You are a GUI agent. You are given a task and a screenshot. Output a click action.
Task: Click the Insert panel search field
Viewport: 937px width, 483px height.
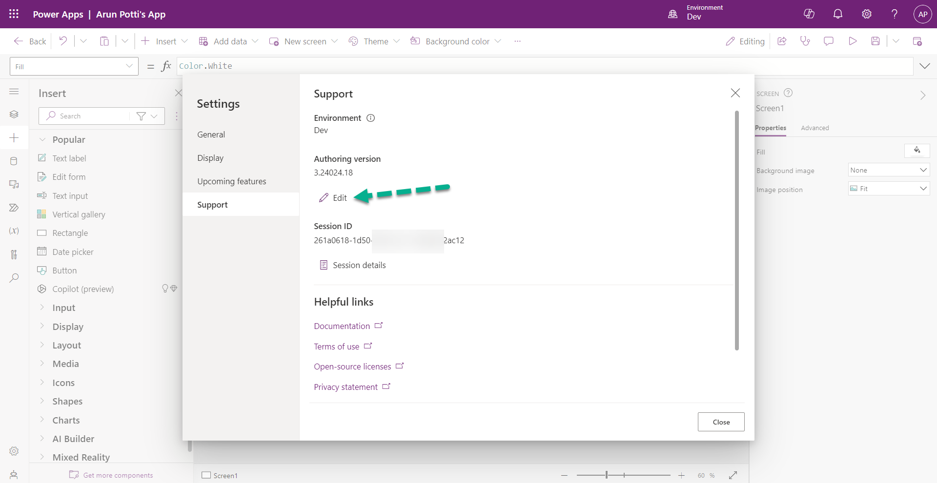coord(88,116)
